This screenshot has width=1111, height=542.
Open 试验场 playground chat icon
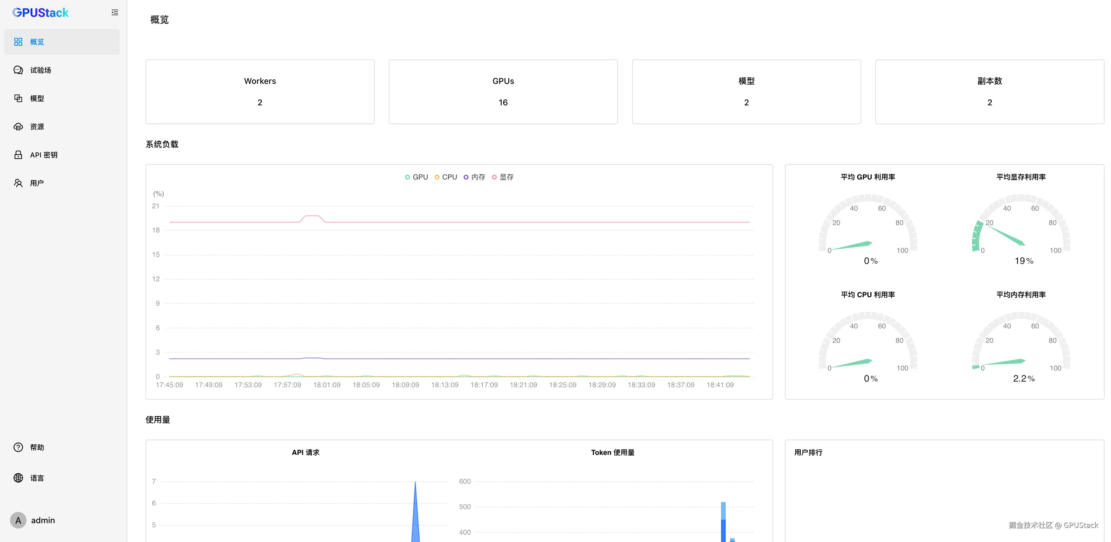pos(18,70)
